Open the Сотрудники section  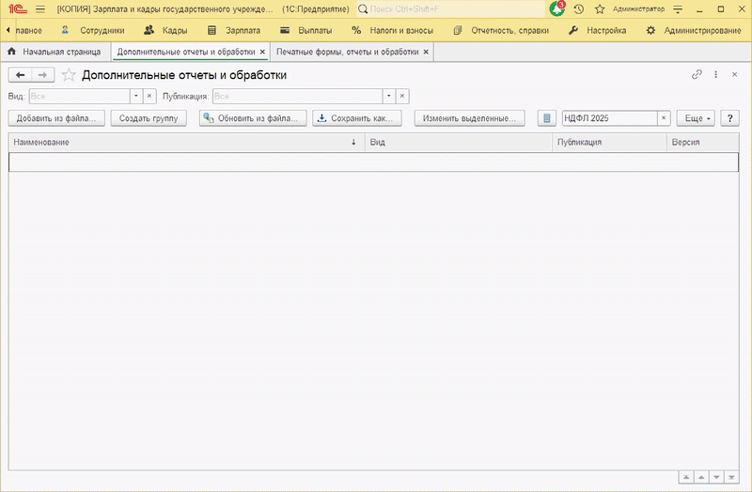pyautogui.click(x=93, y=31)
